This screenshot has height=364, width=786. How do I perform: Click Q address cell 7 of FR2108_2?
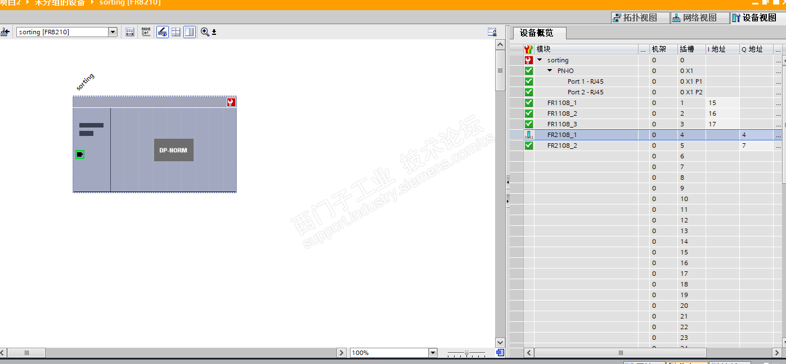pyautogui.click(x=756, y=145)
